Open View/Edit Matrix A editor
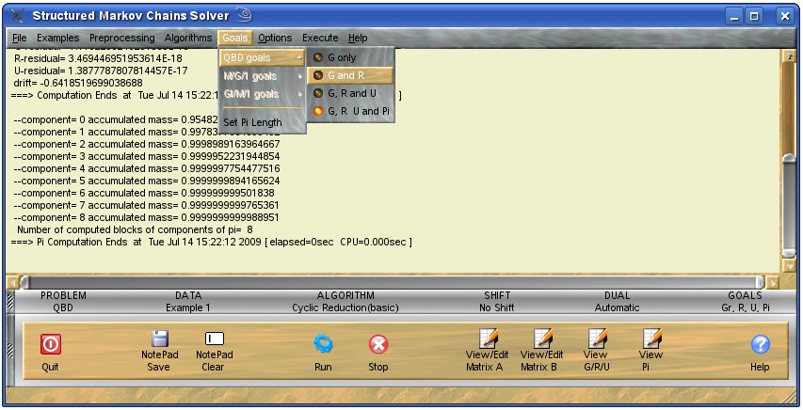 click(488, 339)
